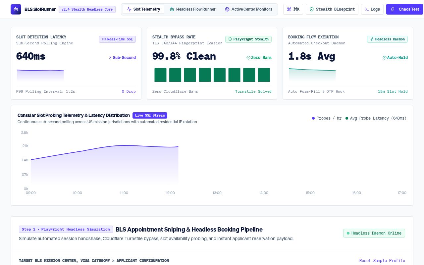Select the Active Center Monitors tab
Viewport: 424px width, 265px height.
point(248,9)
